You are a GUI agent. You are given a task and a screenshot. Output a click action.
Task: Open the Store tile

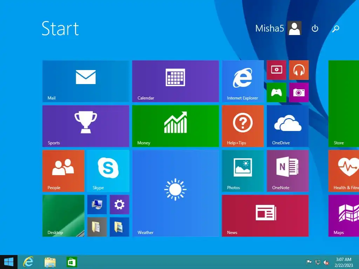(344, 104)
